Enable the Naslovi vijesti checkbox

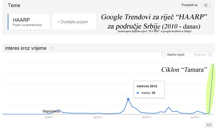pyautogui.click(x=164, y=55)
